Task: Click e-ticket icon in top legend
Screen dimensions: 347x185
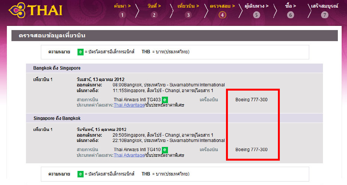Action: coord(80,52)
